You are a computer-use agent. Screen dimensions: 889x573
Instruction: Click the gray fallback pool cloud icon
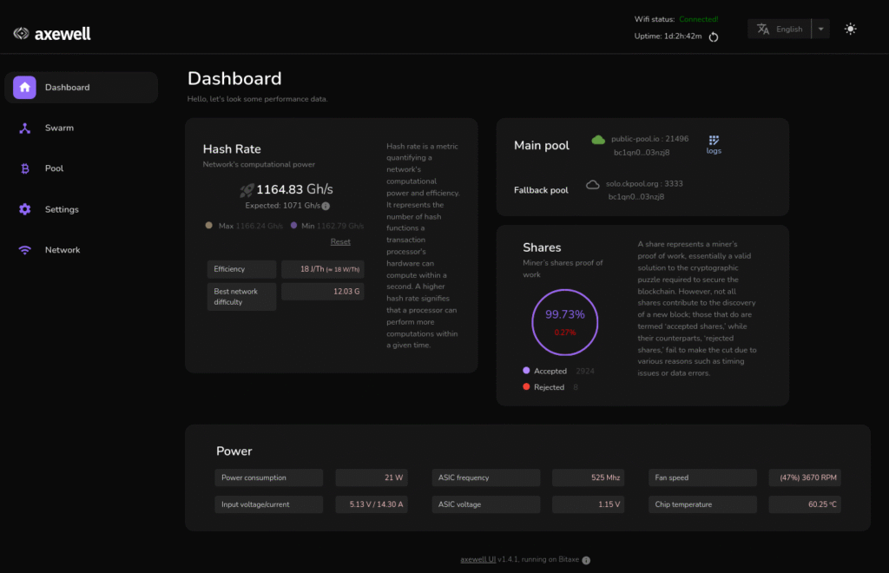click(593, 184)
